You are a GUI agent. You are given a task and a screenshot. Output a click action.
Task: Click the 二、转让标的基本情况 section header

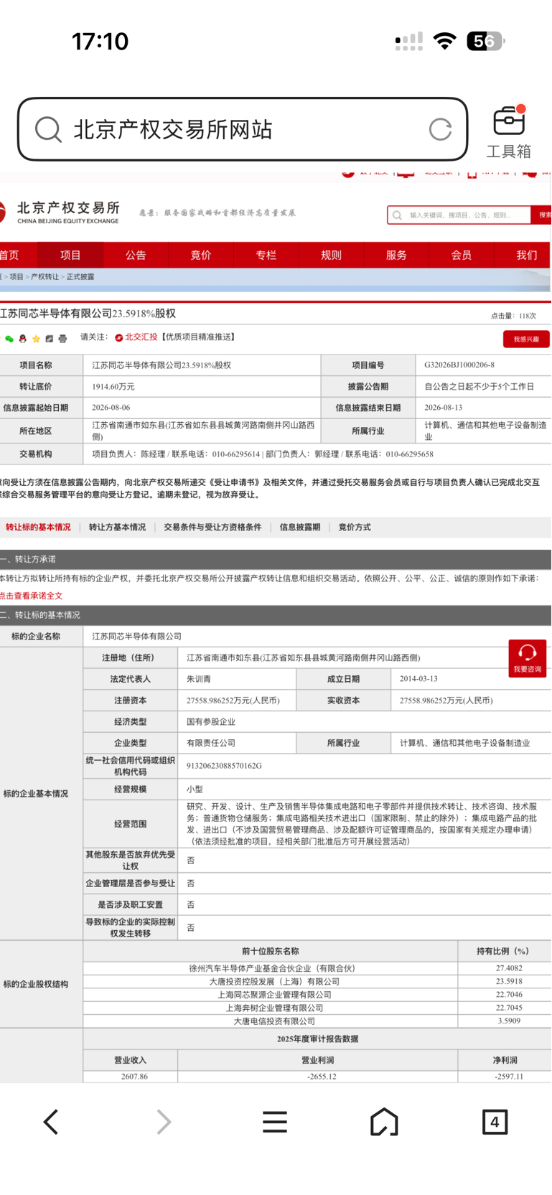tap(276, 615)
